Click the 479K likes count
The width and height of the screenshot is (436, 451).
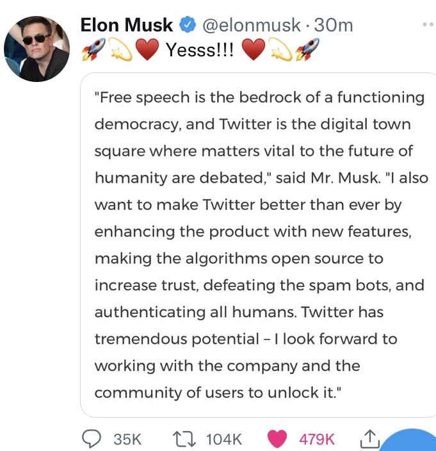316,439
